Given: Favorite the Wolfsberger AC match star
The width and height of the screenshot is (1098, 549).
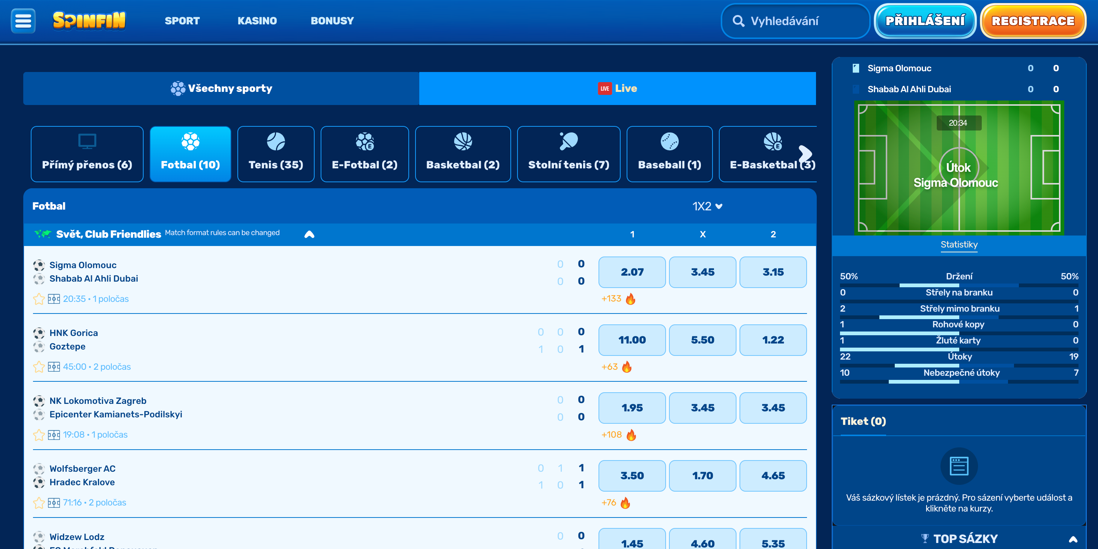Looking at the screenshot, I should 39,502.
